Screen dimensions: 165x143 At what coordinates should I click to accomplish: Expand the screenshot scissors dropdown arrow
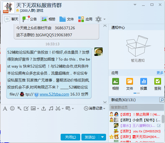(63, 109)
